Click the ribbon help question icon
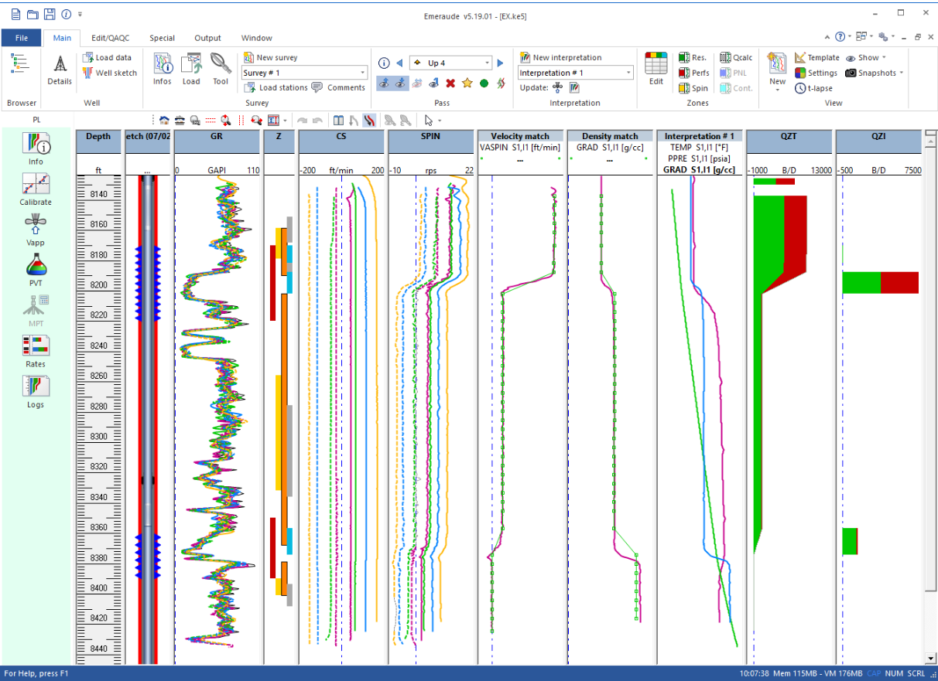The image size is (938, 681). 840,37
